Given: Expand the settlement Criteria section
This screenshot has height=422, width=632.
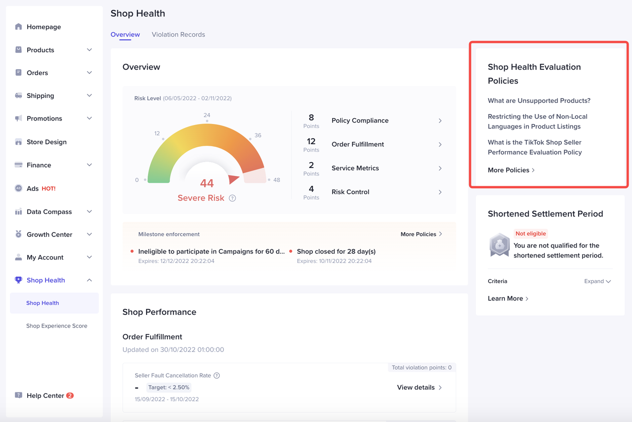Looking at the screenshot, I should click(597, 281).
